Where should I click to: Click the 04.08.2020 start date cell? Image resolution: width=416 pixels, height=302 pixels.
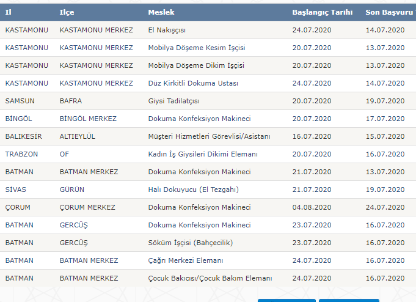click(312, 207)
